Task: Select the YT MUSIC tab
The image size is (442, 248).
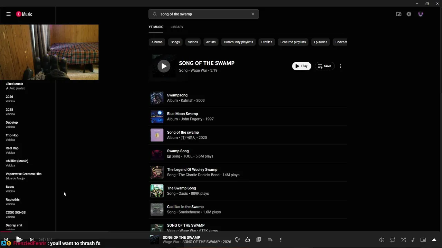Action: click(x=156, y=27)
